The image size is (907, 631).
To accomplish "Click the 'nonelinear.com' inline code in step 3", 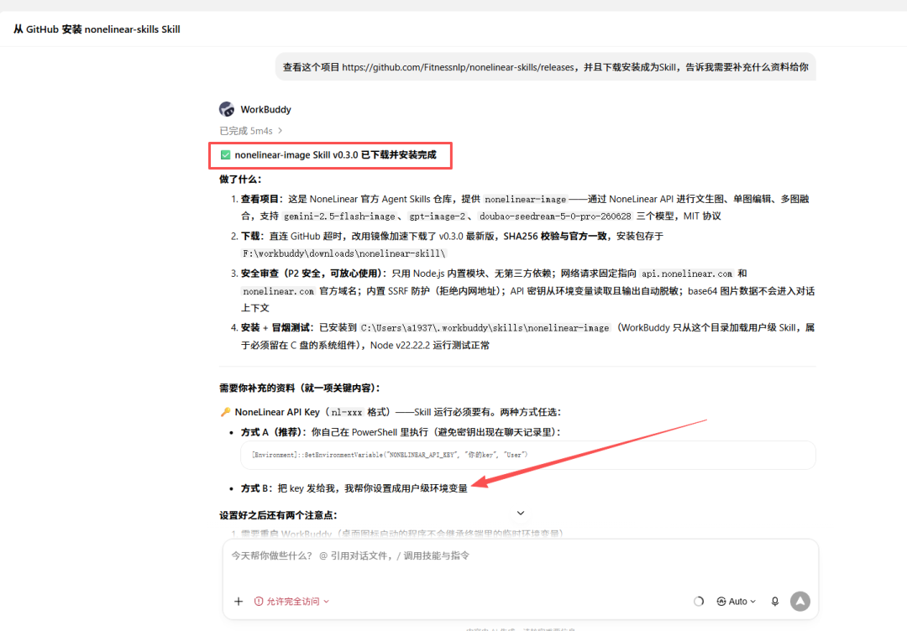I will pos(278,291).
